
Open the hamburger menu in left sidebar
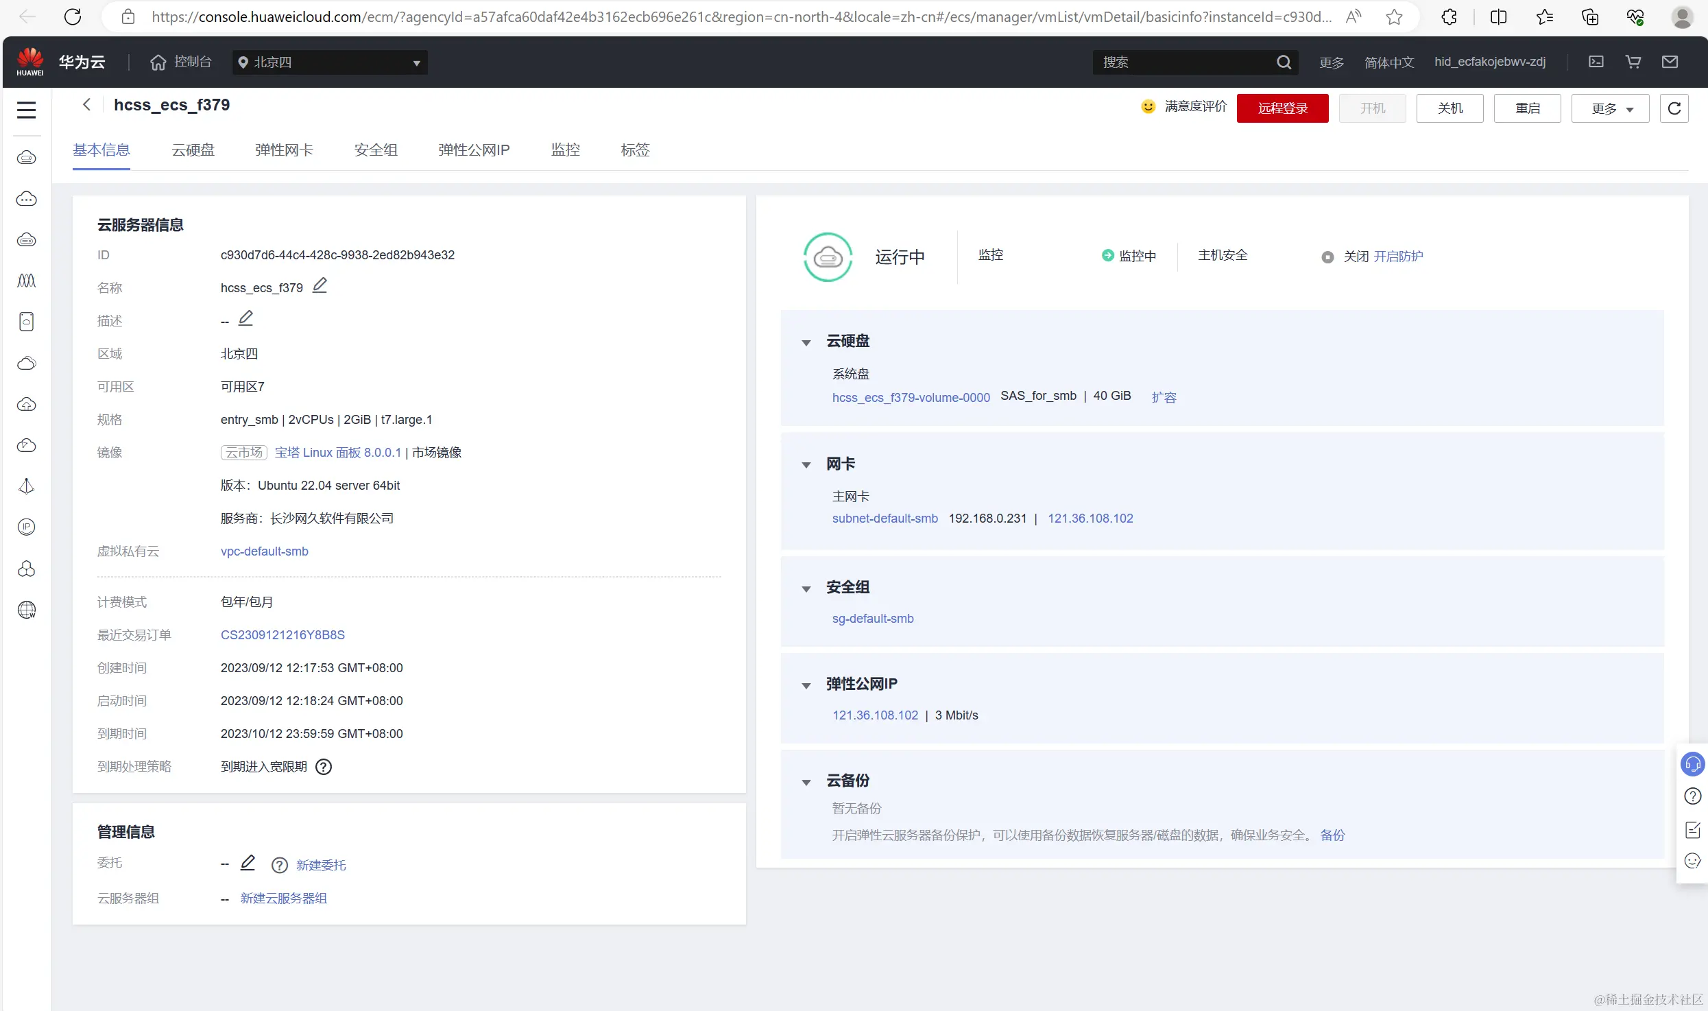tap(26, 110)
